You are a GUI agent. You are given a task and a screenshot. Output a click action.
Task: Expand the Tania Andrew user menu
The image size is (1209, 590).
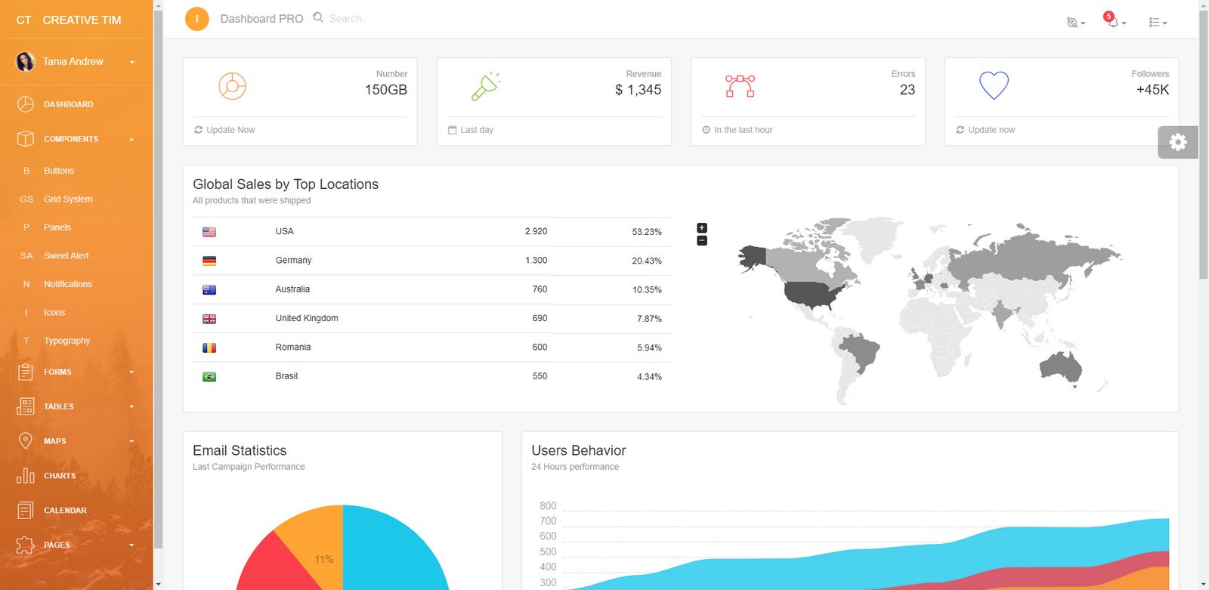tap(132, 62)
